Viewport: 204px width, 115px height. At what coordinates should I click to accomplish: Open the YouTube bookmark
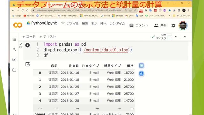[x=29, y=16]
